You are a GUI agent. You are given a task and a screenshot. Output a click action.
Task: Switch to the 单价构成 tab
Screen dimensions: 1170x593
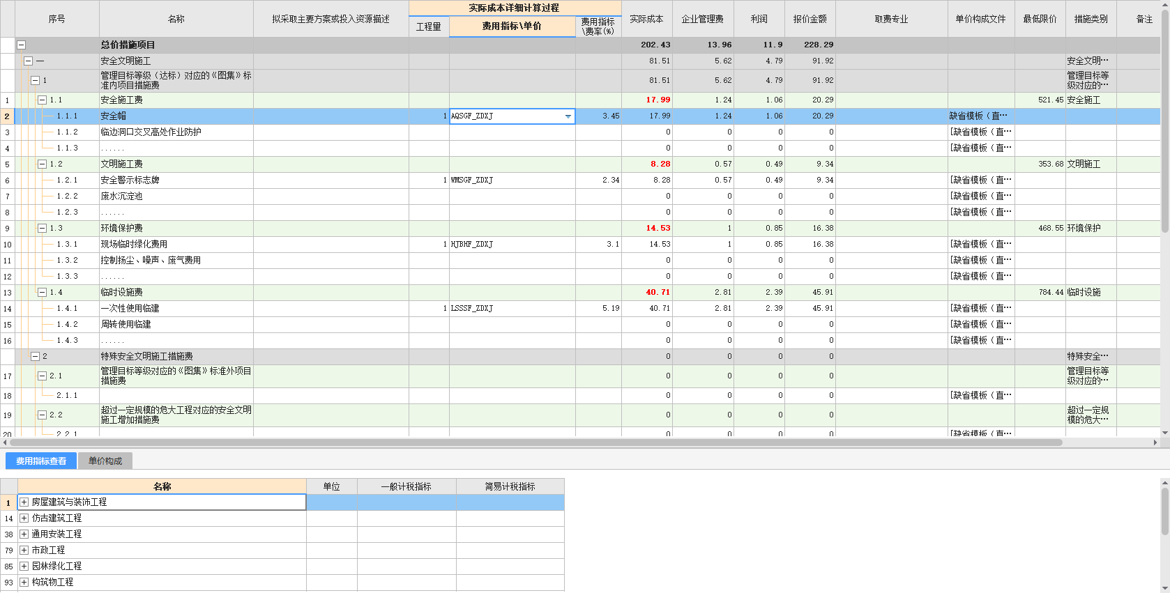(105, 461)
